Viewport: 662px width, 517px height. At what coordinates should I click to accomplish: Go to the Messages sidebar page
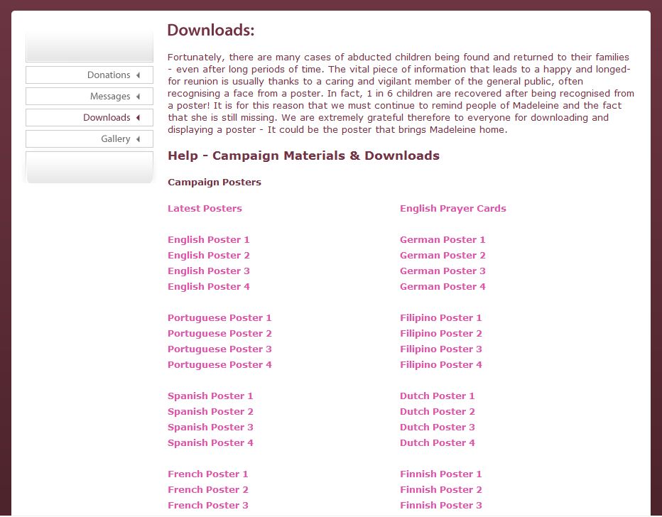click(110, 97)
